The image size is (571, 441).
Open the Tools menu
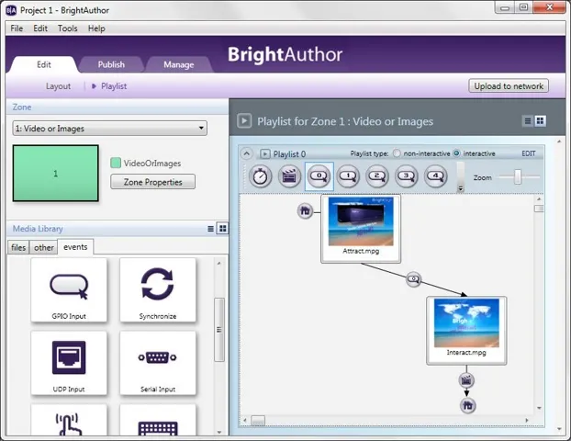coord(68,28)
